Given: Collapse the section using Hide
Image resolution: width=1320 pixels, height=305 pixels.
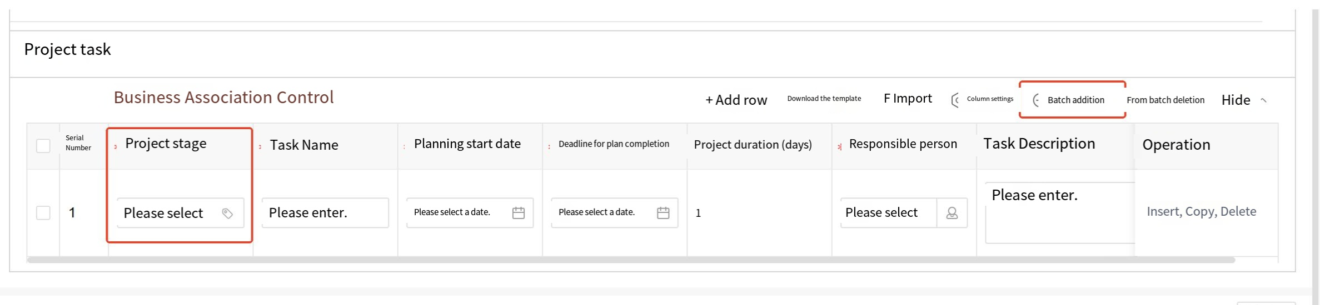Looking at the screenshot, I should (x=1235, y=100).
